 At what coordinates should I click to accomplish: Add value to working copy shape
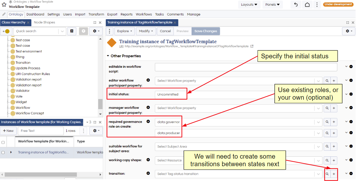coord(148,160)
